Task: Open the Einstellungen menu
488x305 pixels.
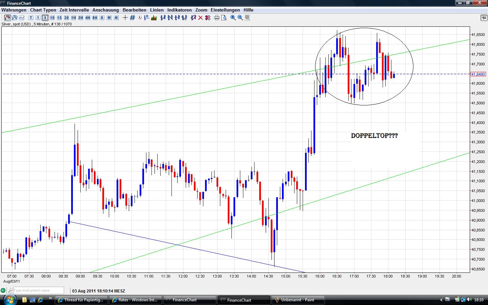Action: (225, 10)
